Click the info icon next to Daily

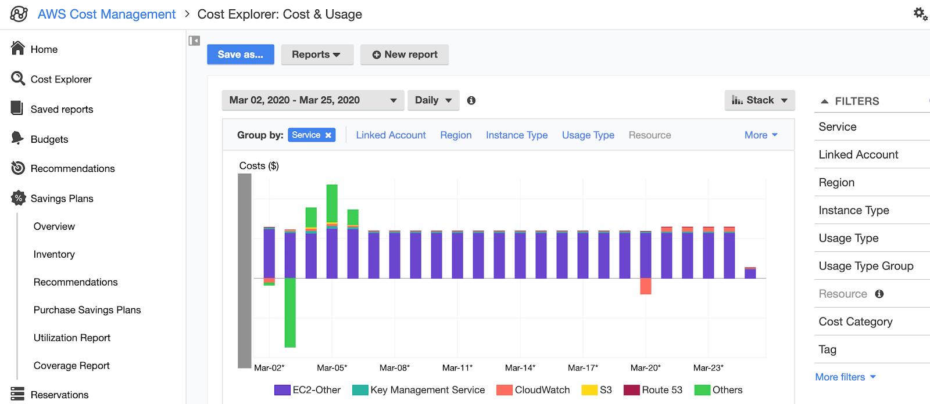pos(471,100)
